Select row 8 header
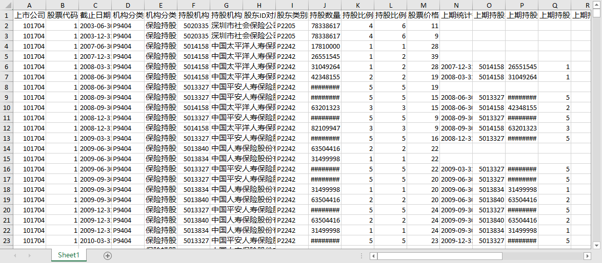The height and width of the screenshot is (263, 602). click(x=6, y=87)
